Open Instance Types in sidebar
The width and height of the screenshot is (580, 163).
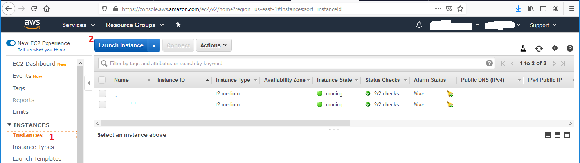[x=33, y=147]
